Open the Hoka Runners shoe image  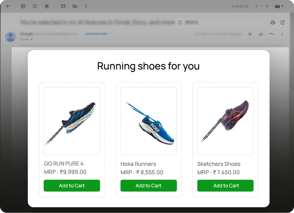tap(149, 122)
